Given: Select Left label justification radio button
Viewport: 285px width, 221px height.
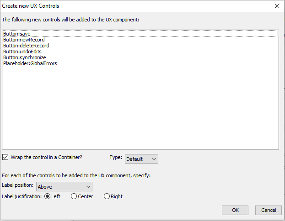Looking at the screenshot, I should pyautogui.click(x=47, y=196).
